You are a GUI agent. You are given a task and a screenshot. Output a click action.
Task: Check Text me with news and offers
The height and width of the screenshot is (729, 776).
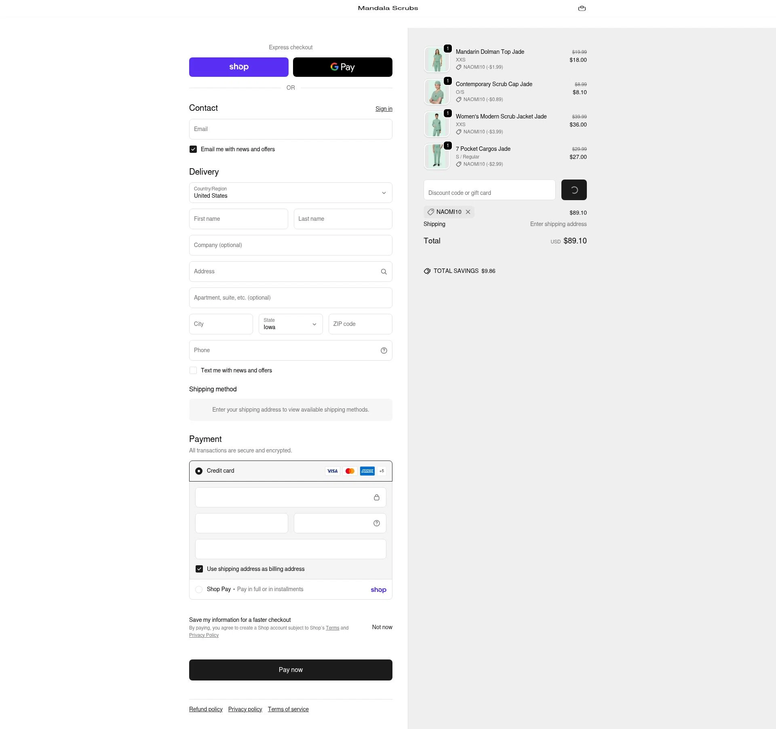193,370
